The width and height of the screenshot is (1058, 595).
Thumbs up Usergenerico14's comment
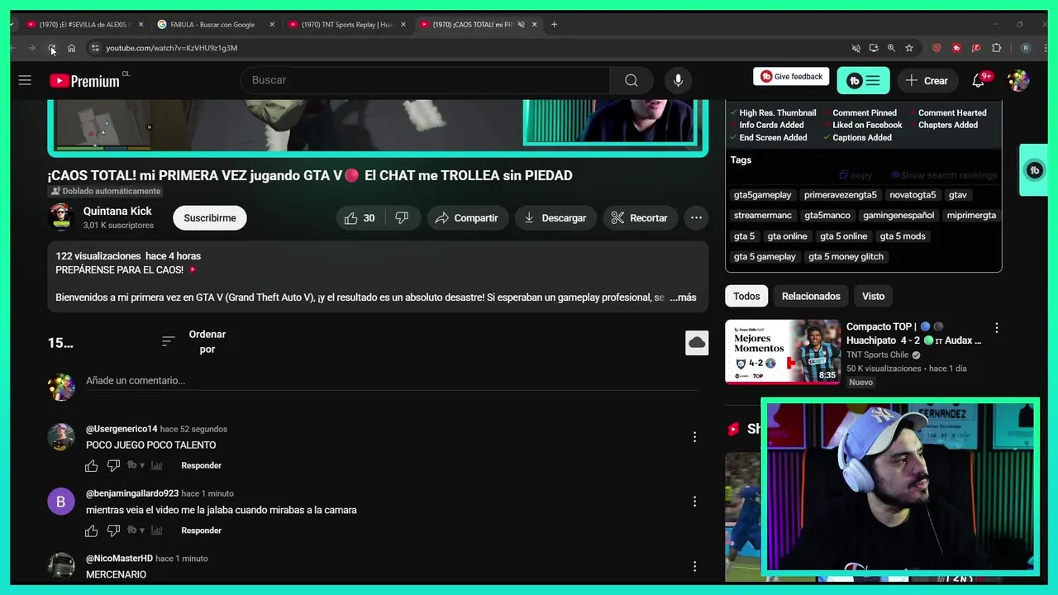click(x=92, y=465)
